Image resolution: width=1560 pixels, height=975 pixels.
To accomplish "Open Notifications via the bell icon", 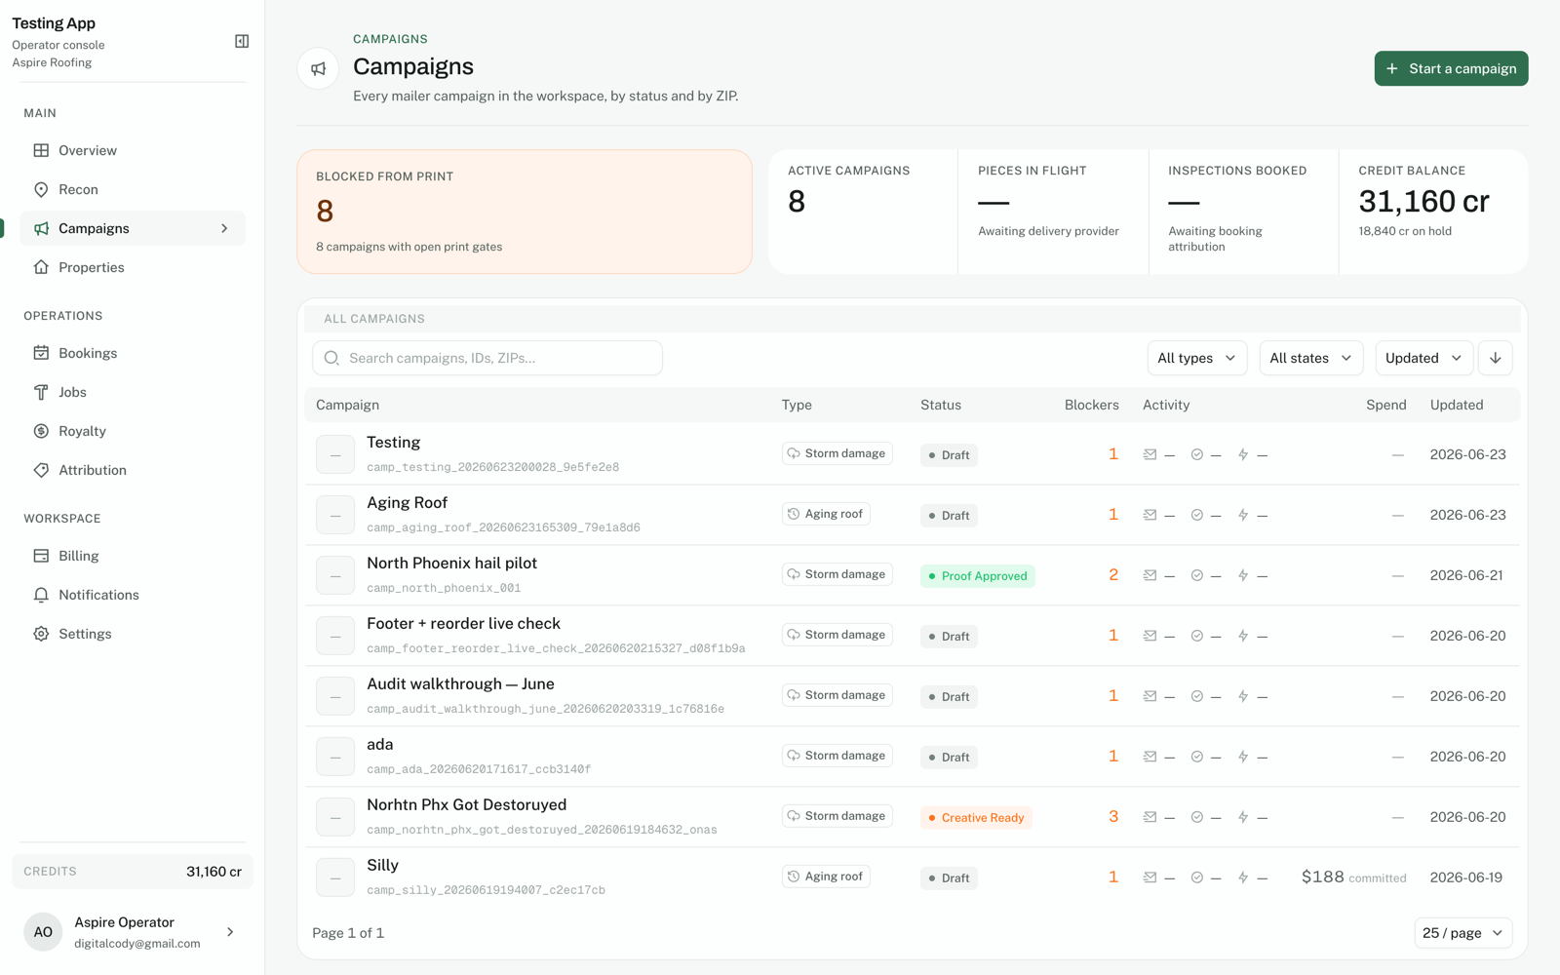I will (x=41, y=595).
